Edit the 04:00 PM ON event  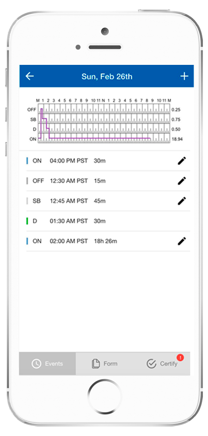(182, 161)
